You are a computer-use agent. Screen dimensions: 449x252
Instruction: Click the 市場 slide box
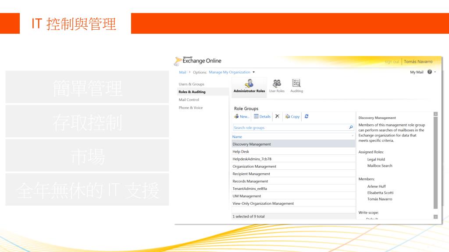click(87, 155)
